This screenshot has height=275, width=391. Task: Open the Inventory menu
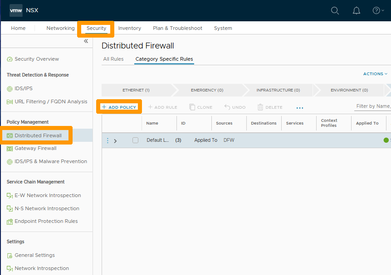[129, 28]
